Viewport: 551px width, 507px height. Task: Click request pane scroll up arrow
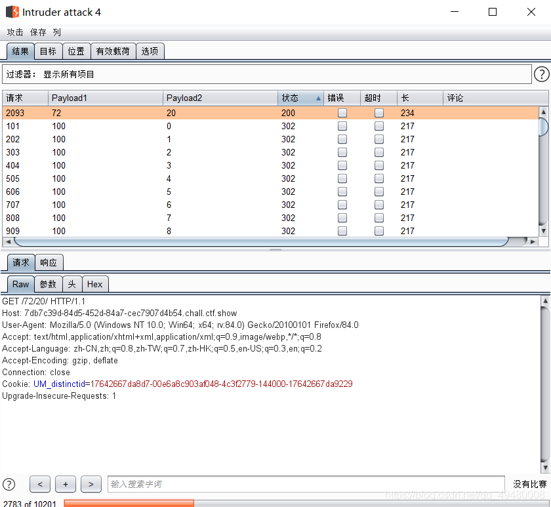[x=545, y=301]
